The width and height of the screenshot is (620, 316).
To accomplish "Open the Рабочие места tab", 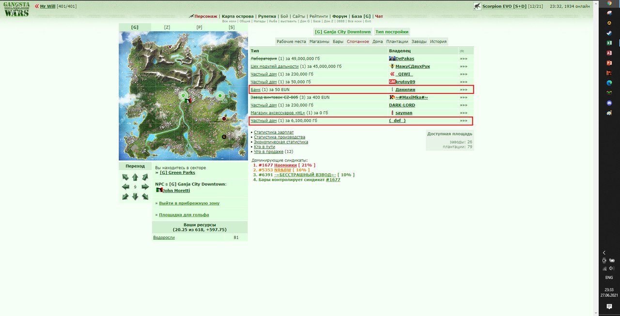I will (x=291, y=42).
